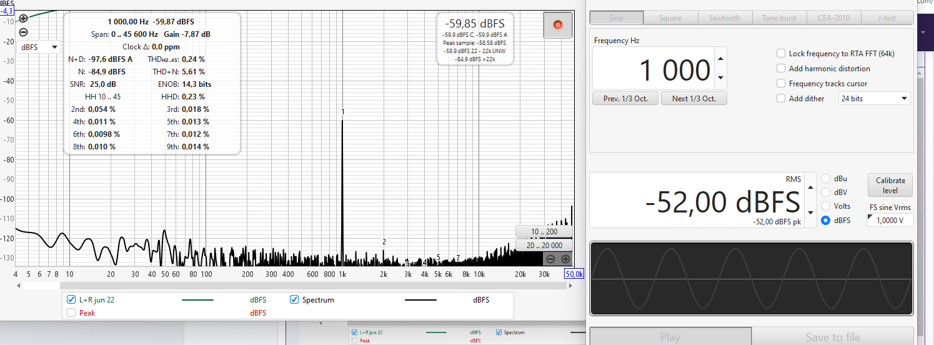Viewport: 934px width, 345px height.
Task: Click the HH 10 .. 45 label
Action: [x=102, y=97]
